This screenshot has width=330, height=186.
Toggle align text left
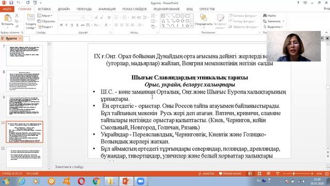tap(117, 25)
